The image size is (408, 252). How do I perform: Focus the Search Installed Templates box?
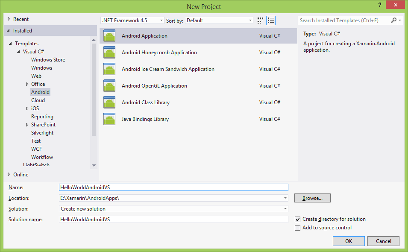[343, 20]
